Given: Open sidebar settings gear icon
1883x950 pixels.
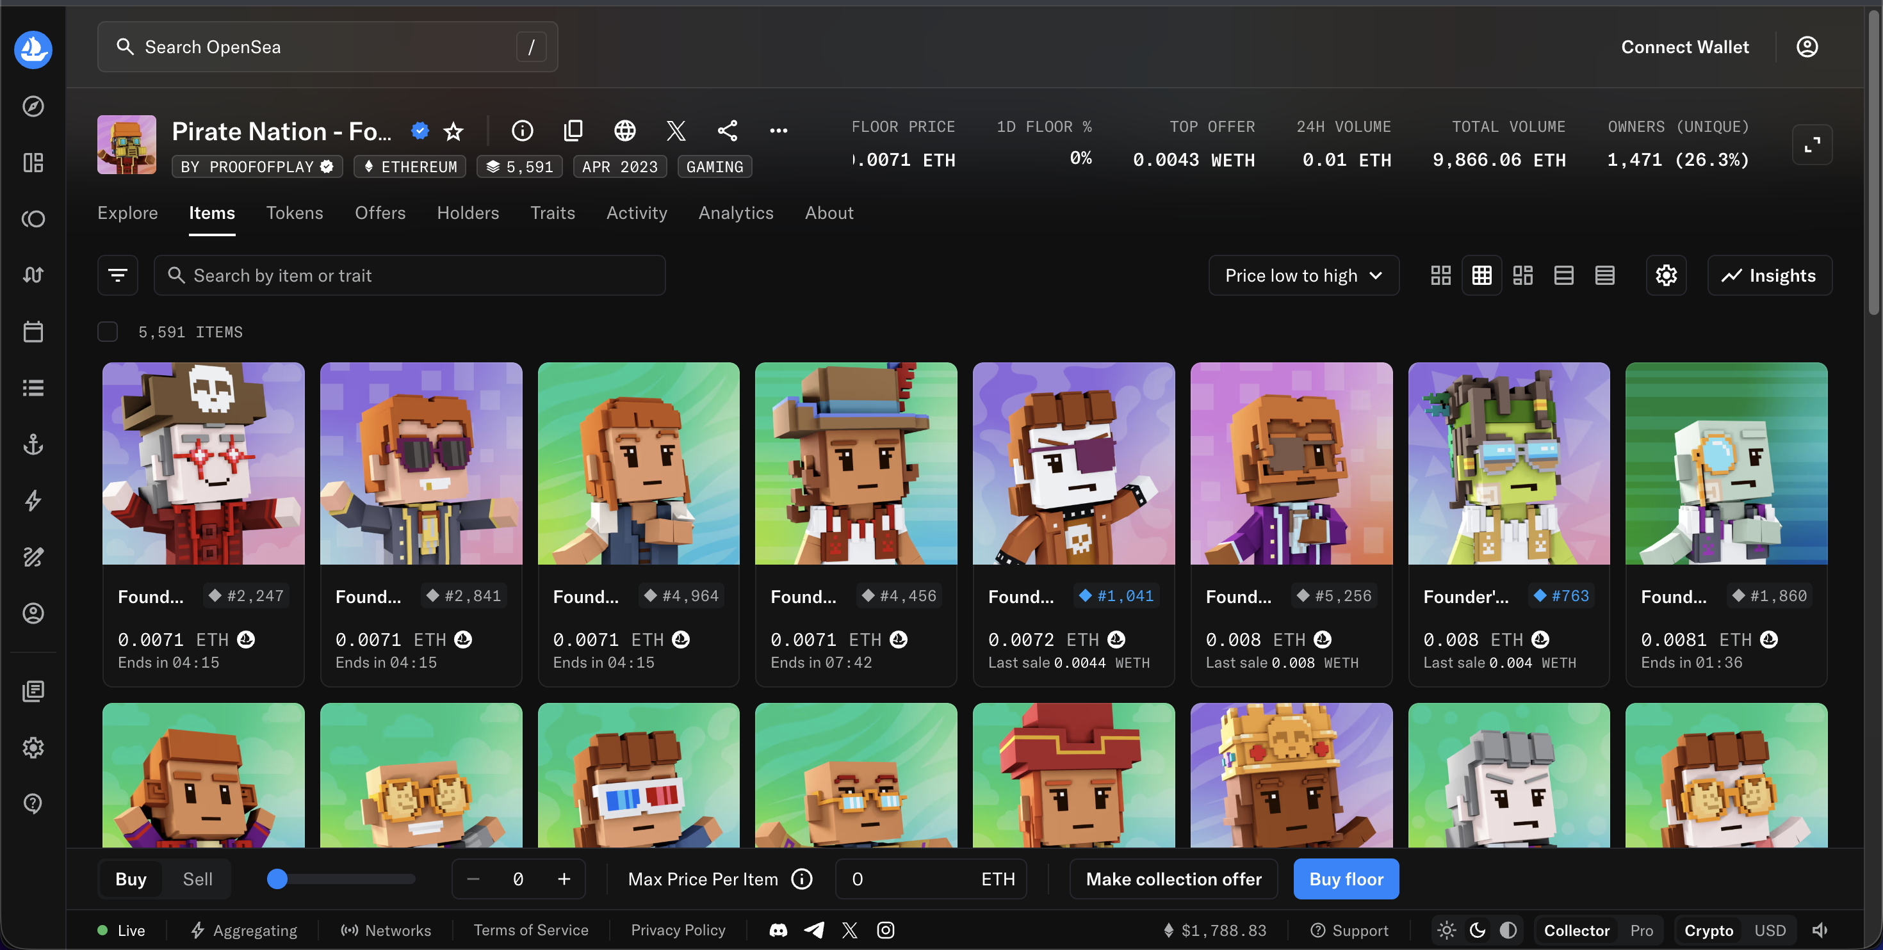Looking at the screenshot, I should 33,748.
